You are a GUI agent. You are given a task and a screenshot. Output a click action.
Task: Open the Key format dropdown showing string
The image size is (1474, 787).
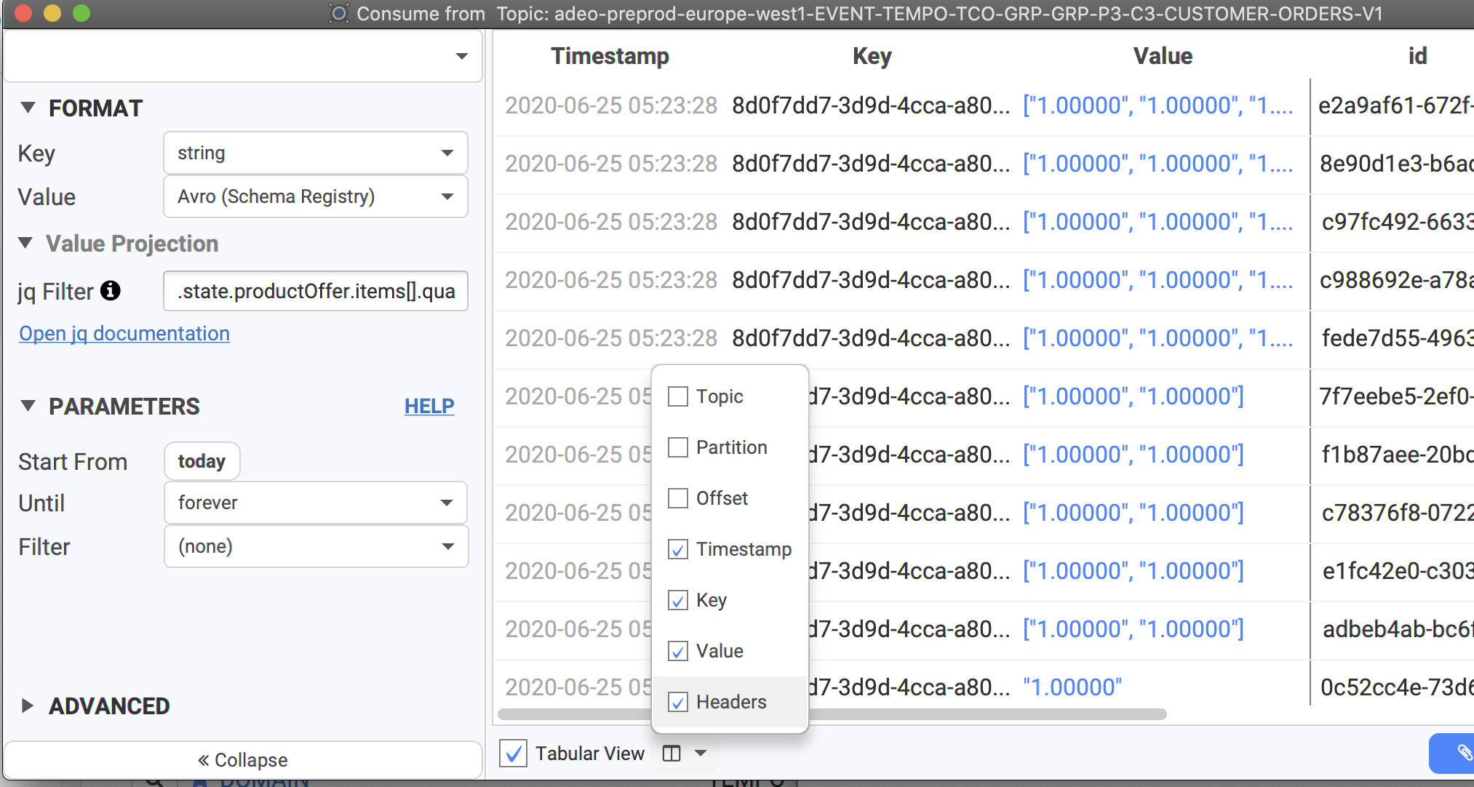pyautogui.click(x=315, y=153)
